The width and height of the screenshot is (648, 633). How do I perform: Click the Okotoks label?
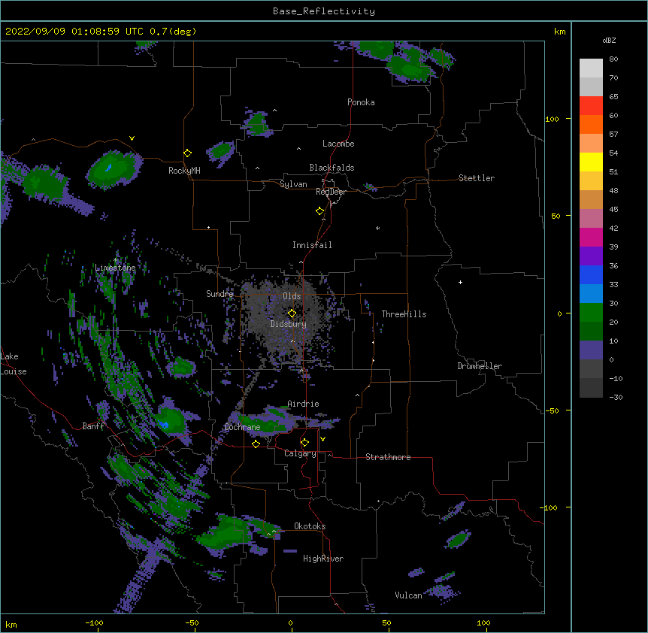(310, 526)
